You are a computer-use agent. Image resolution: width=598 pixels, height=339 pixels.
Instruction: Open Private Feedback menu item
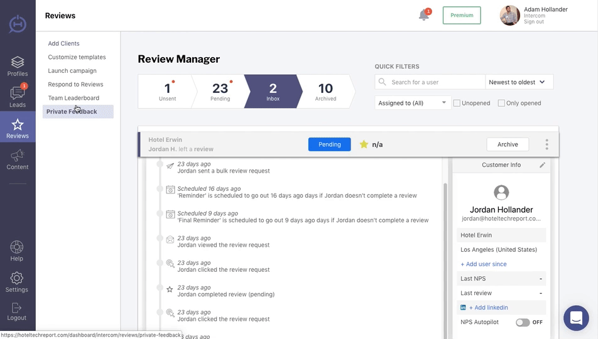point(78,111)
